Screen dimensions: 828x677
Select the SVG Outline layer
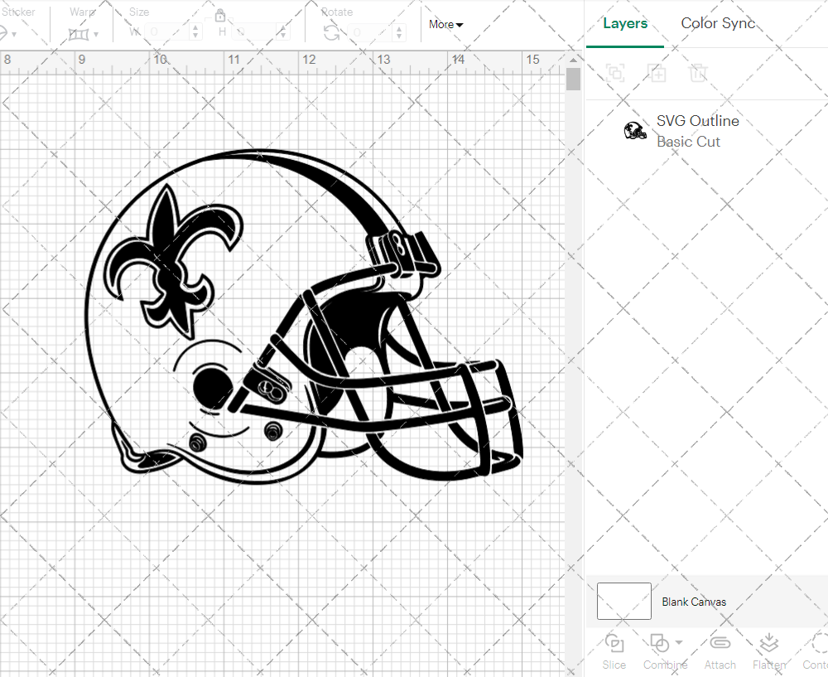pyautogui.click(x=697, y=131)
